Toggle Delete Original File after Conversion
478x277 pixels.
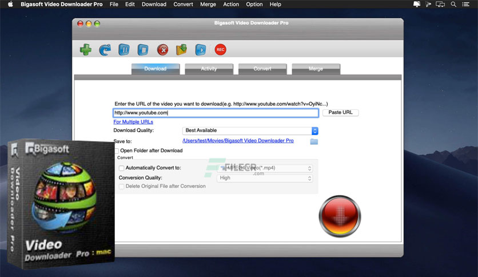121,187
